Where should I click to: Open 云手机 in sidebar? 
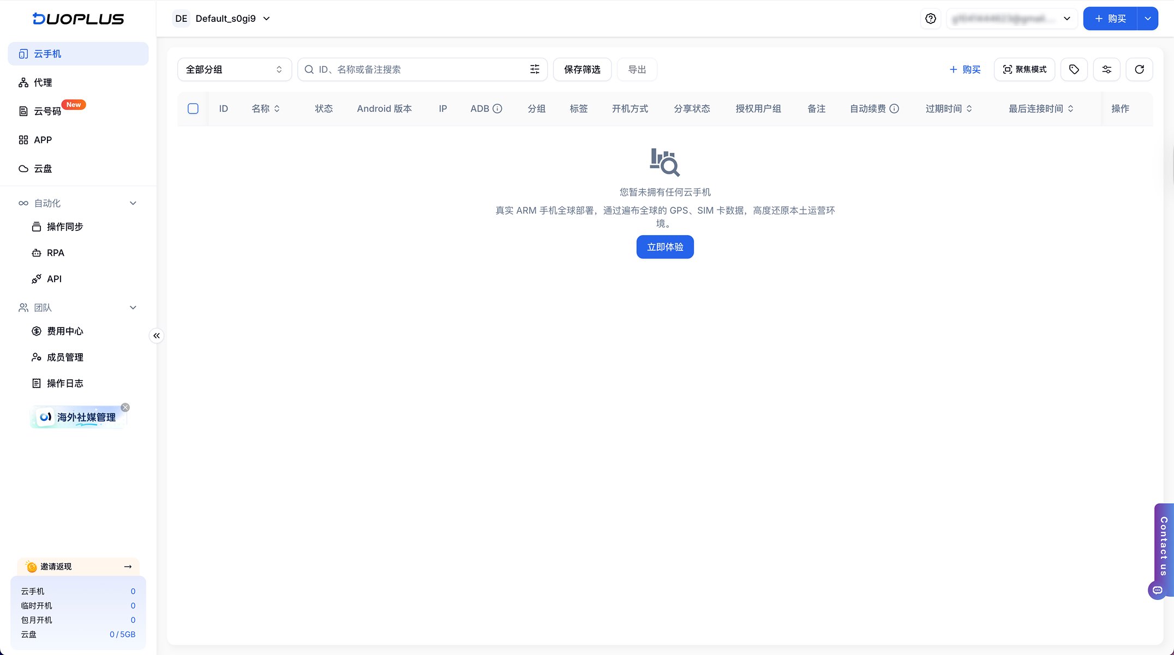point(78,53)
